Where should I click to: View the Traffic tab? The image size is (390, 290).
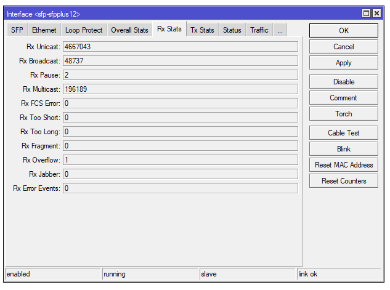tap(259, 30)
